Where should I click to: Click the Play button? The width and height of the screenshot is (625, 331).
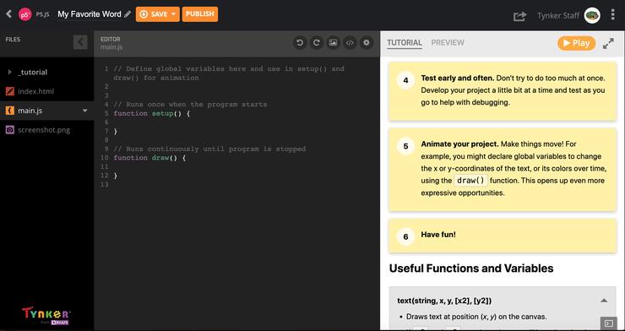tap(576, 43)
